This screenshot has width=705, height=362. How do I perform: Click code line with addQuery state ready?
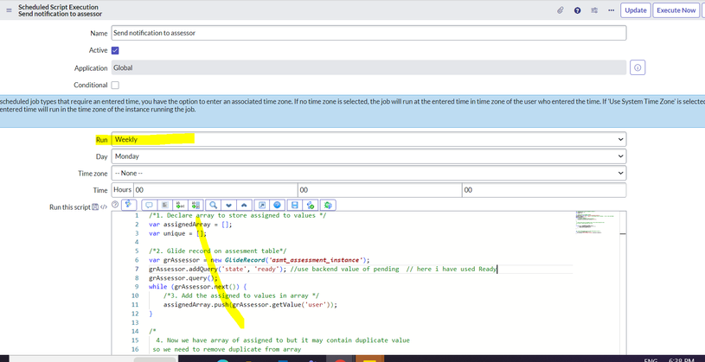pyautogui.click(x=323, y=269)
